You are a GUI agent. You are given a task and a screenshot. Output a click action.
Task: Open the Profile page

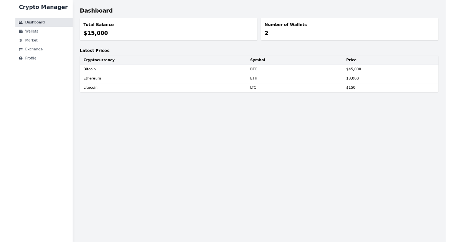[x=31, y=58]
